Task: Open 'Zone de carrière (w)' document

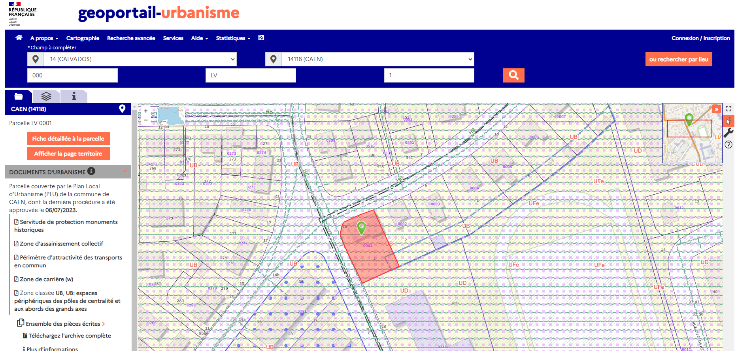Action: [x=44, y=279]
